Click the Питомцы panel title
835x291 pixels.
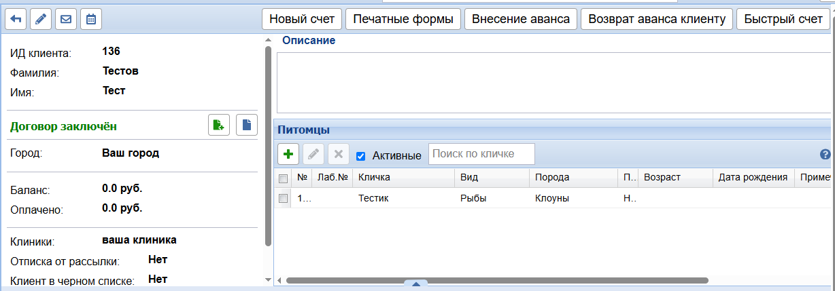coord(304,129)
